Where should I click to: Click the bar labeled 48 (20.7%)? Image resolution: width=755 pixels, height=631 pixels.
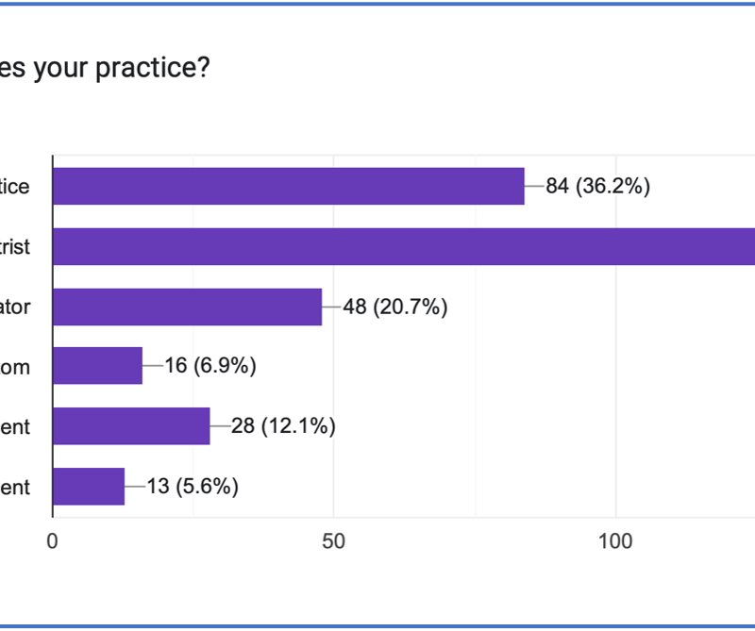tap(187, 307)
